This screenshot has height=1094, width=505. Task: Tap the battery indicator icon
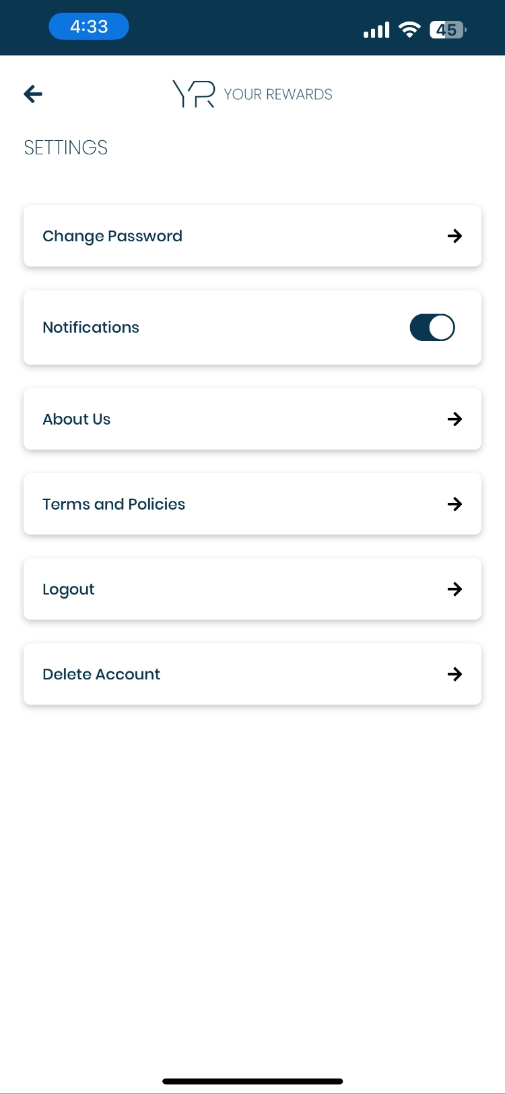448,30
